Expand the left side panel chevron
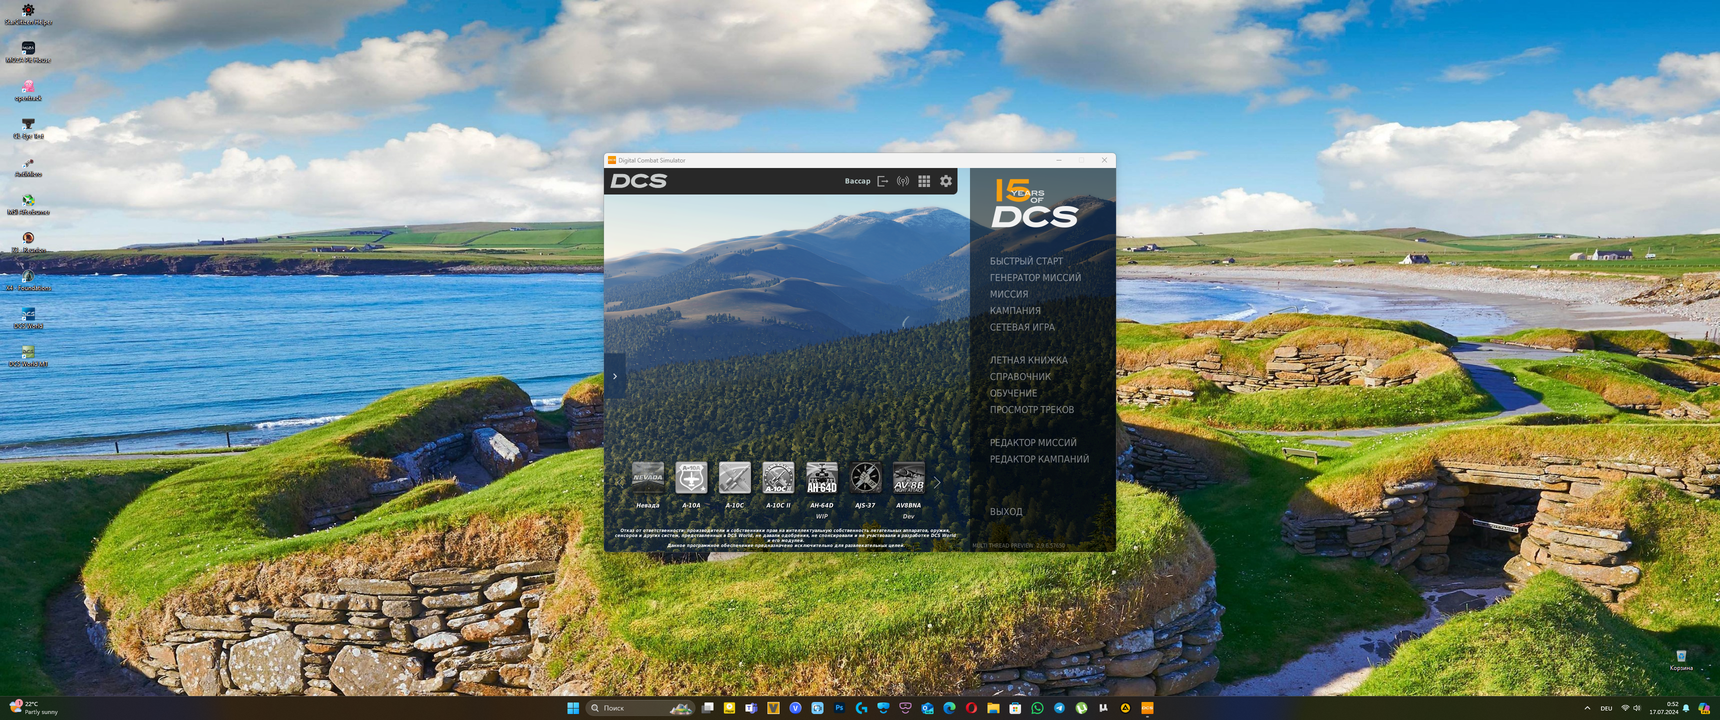The image size is (1720, 720). click(615, 376)
